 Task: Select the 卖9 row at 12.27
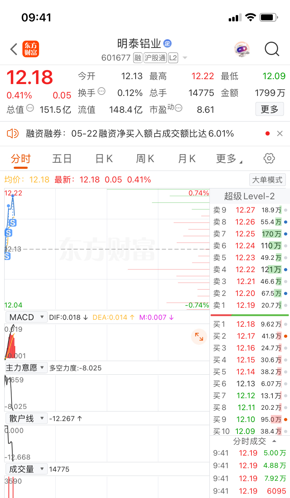250,210
